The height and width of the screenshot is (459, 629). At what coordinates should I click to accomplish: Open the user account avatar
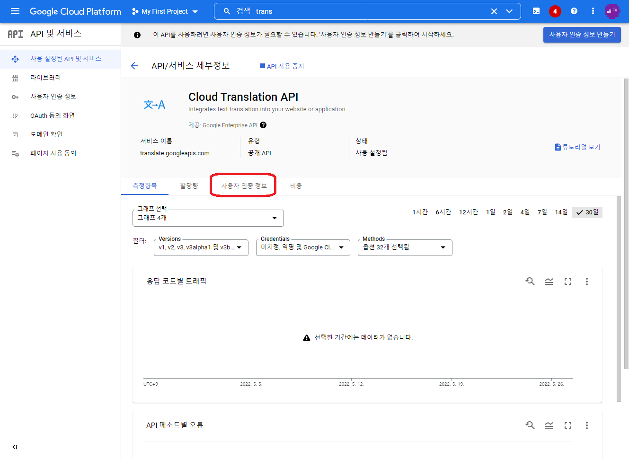click(612, 11)
